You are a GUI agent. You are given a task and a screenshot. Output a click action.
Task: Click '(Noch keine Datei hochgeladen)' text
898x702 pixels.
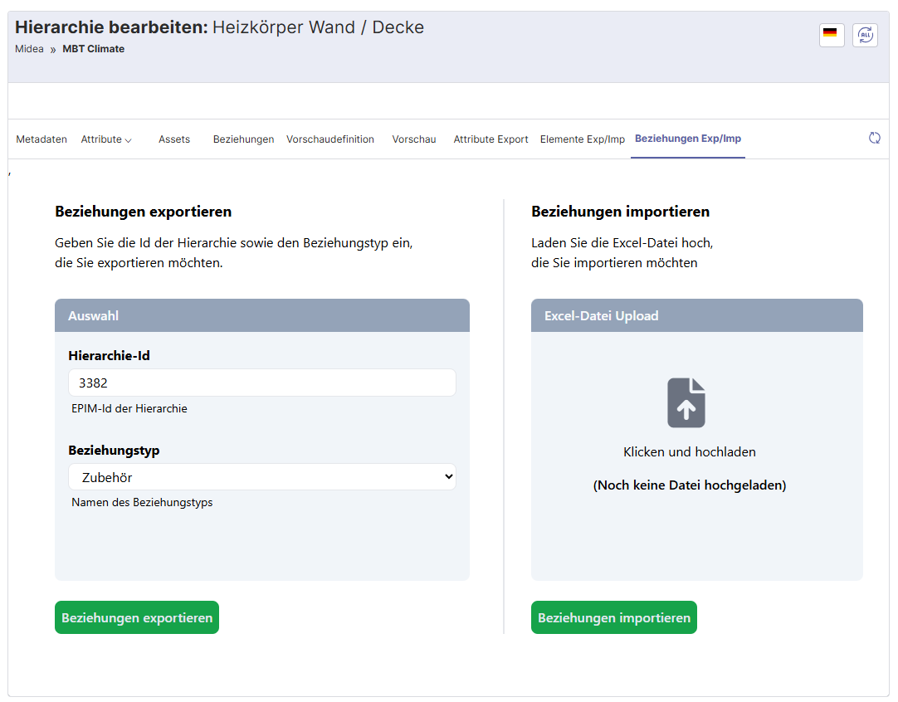coord(690,485)
